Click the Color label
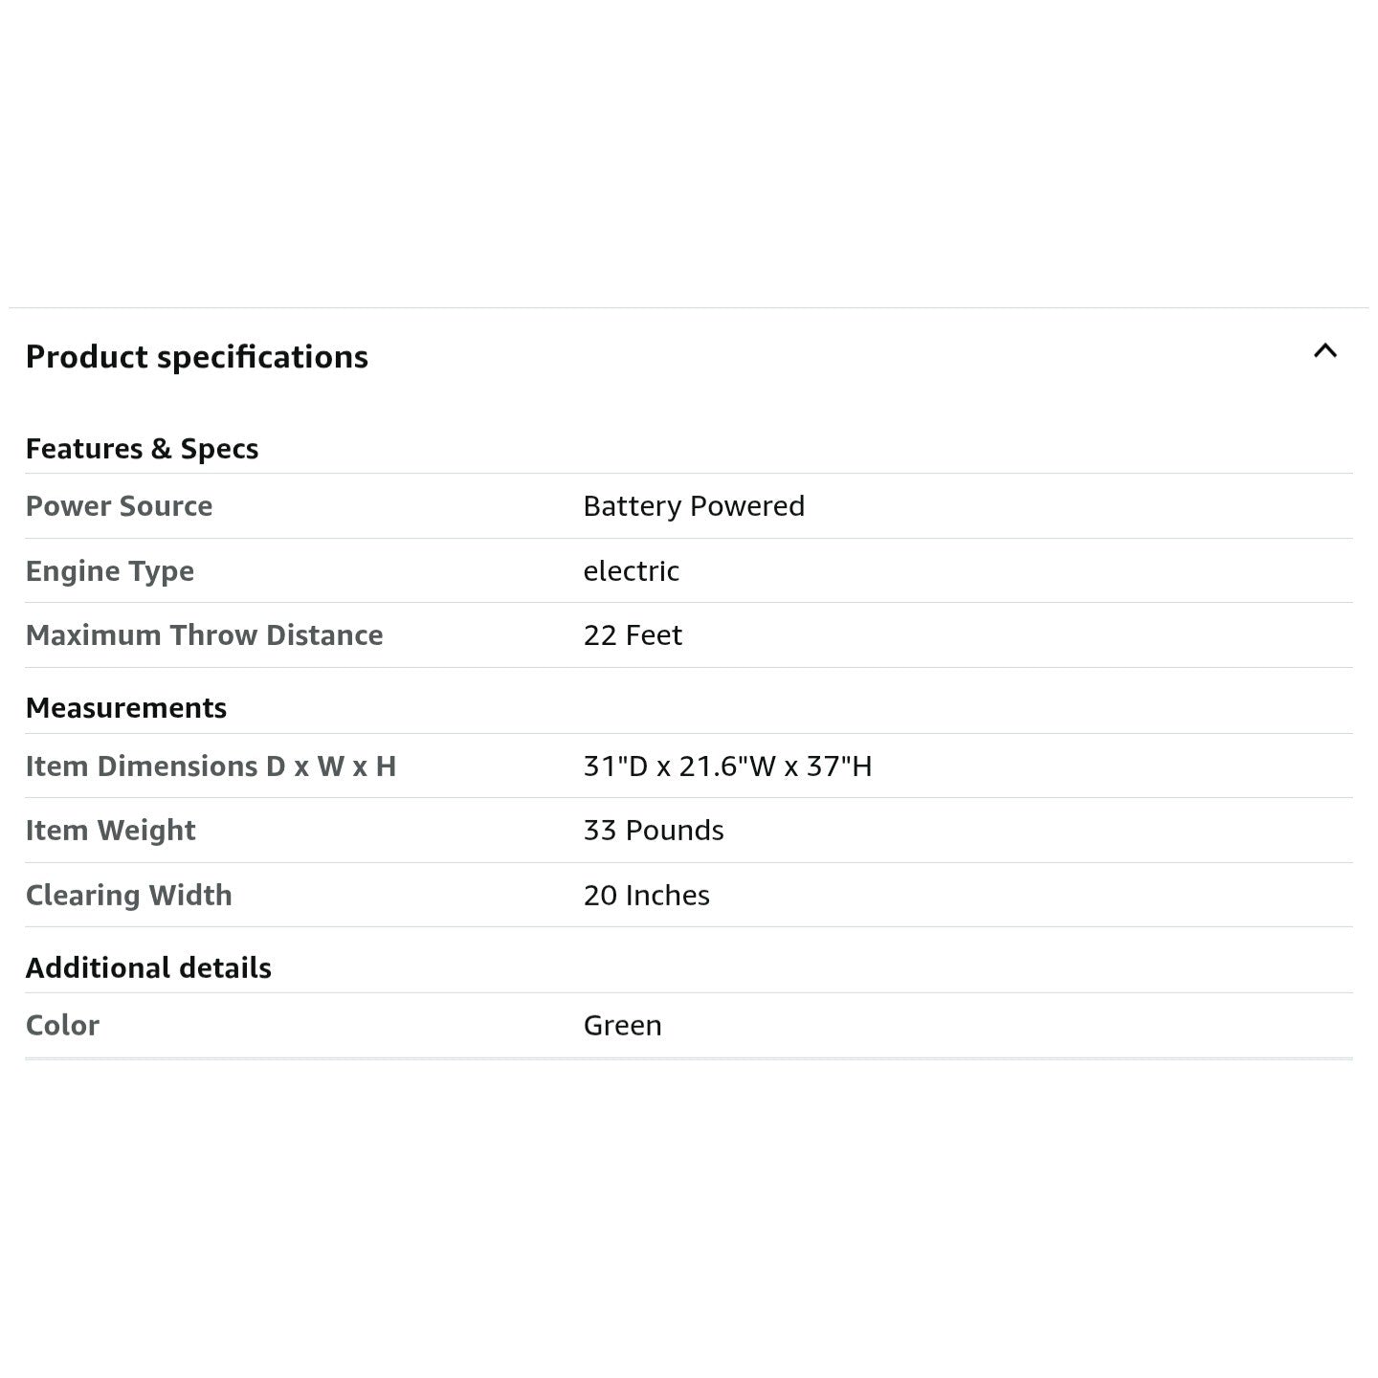Screen dimensions: 1378x1378 point(62,1026)
